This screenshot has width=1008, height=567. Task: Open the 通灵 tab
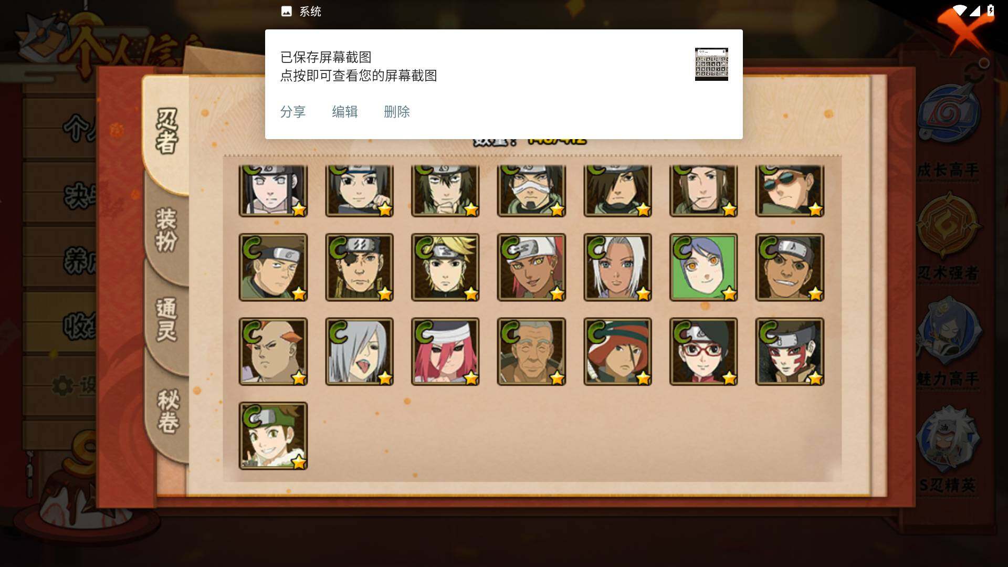tap(166, 319)
